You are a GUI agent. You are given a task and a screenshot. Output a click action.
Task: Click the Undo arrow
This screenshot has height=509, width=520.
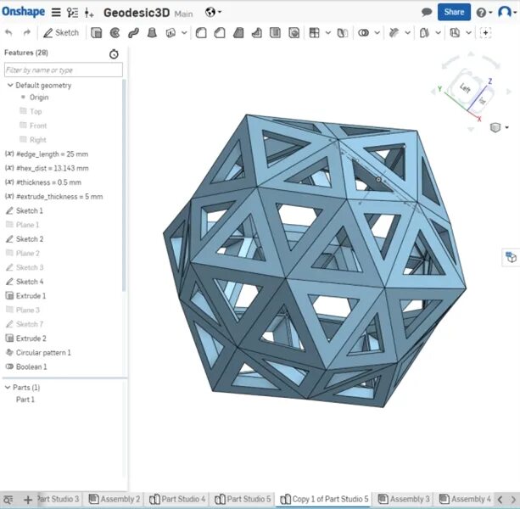[8, 32]
